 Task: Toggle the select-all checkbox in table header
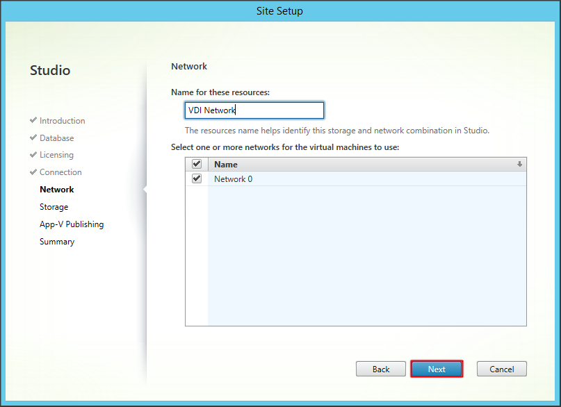(x=197, y=165)
